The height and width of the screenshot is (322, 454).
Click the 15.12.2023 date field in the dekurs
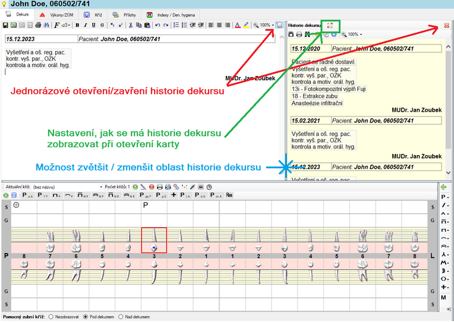tap(42, 39)
